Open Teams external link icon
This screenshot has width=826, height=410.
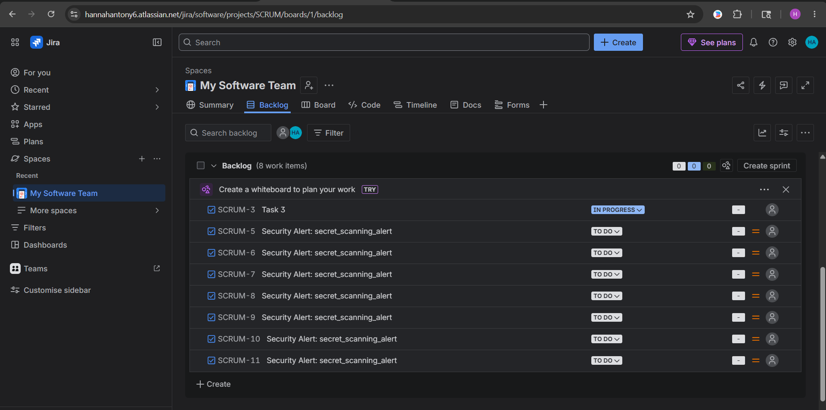pyautogui.click(x=157, y=268)
